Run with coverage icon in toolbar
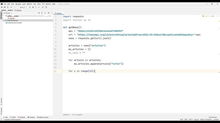 (36, 7)
